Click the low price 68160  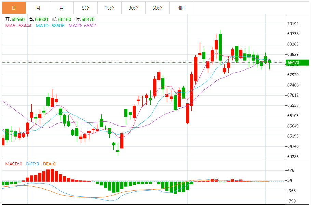65,19
